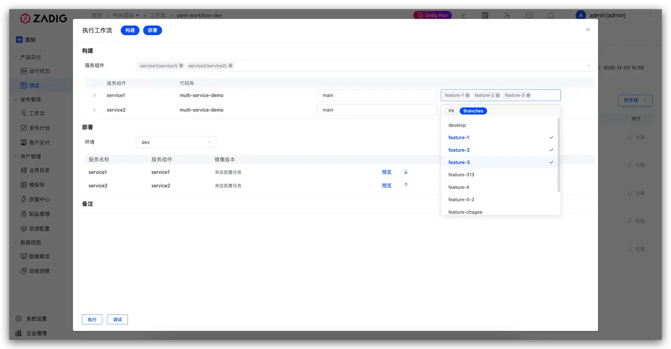Remove feature-1 tag from branch selector
This screenshot has width=671, height=349.
point(468,96)
